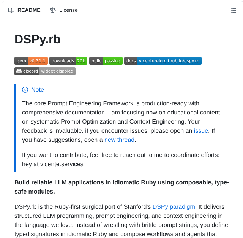The image size is (243, 238).
Task: Open the 'issue' link
Action: [x=201, y=131]
